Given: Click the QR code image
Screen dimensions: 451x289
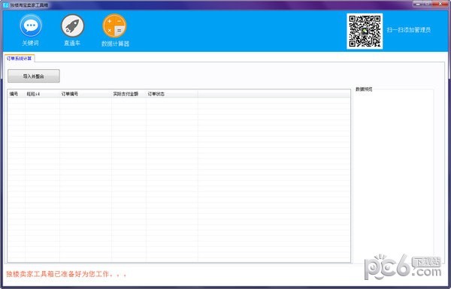Looking at the screenshot, I should pyautogui.click(x=365, y=31).
